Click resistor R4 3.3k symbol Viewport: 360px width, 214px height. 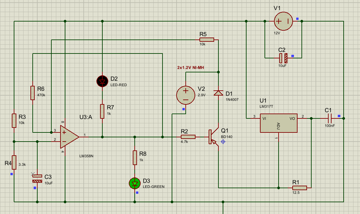[x=14, y=162]
